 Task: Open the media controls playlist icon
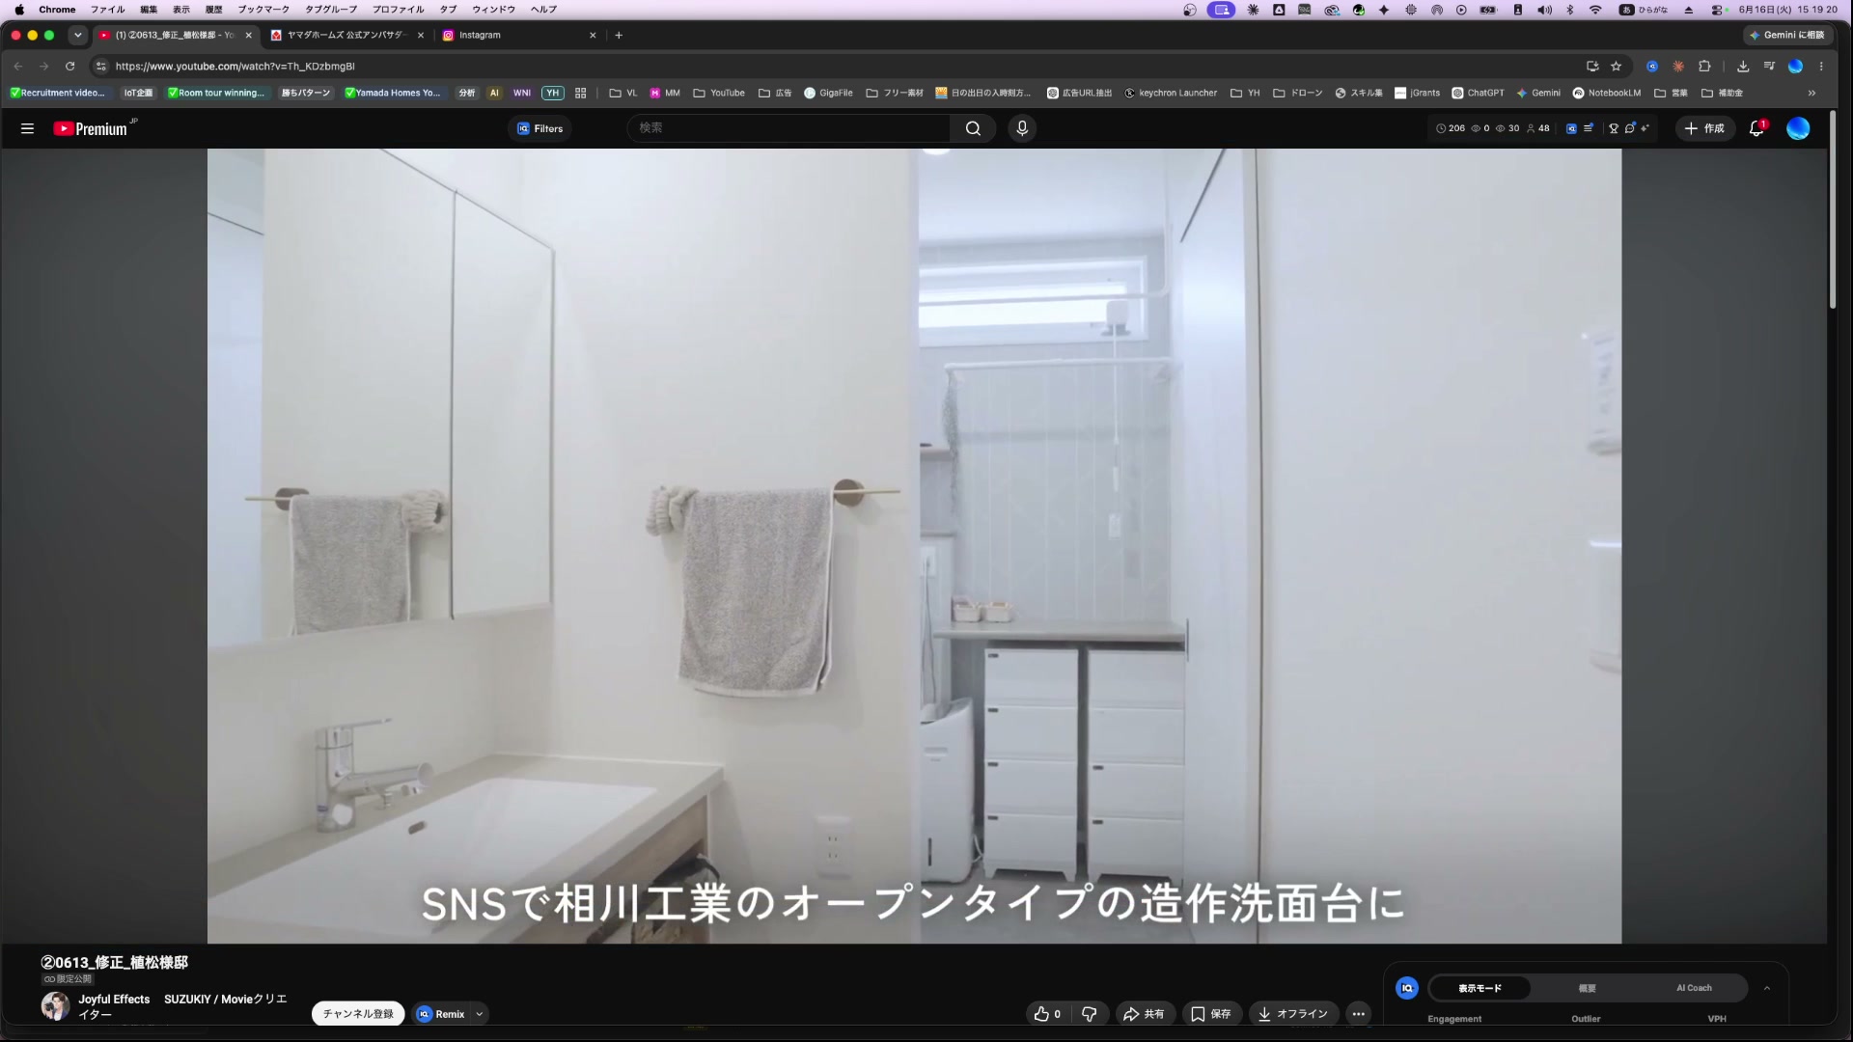1769,67
